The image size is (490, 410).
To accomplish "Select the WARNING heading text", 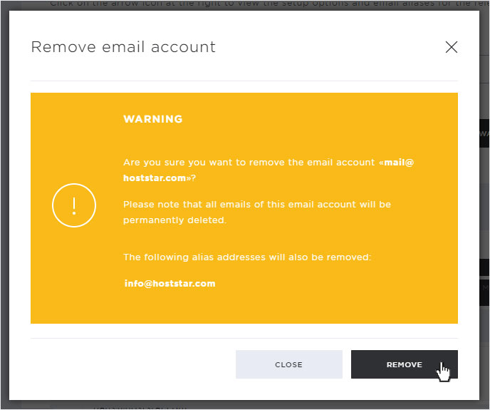I will click(153, 119).
